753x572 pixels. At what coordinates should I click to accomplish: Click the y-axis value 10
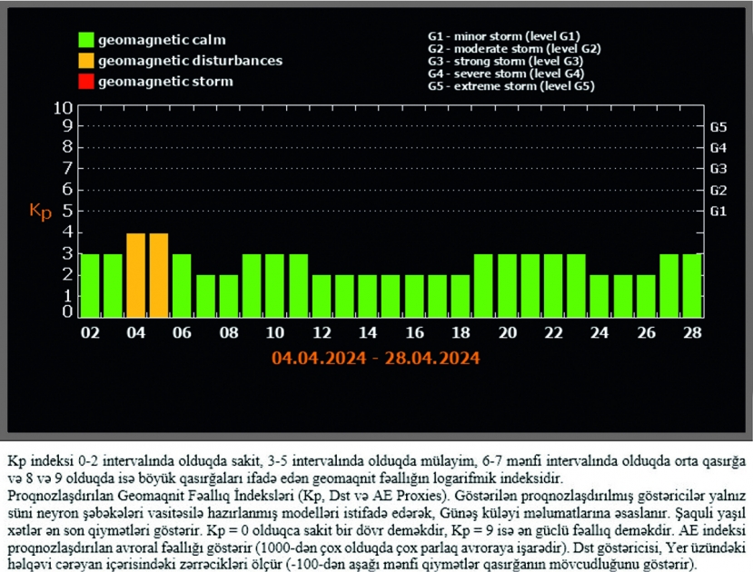coord(63,108)
